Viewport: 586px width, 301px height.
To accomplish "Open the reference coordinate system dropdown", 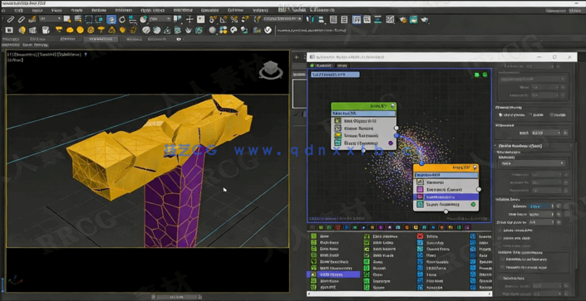I will [x=160, y=18].
